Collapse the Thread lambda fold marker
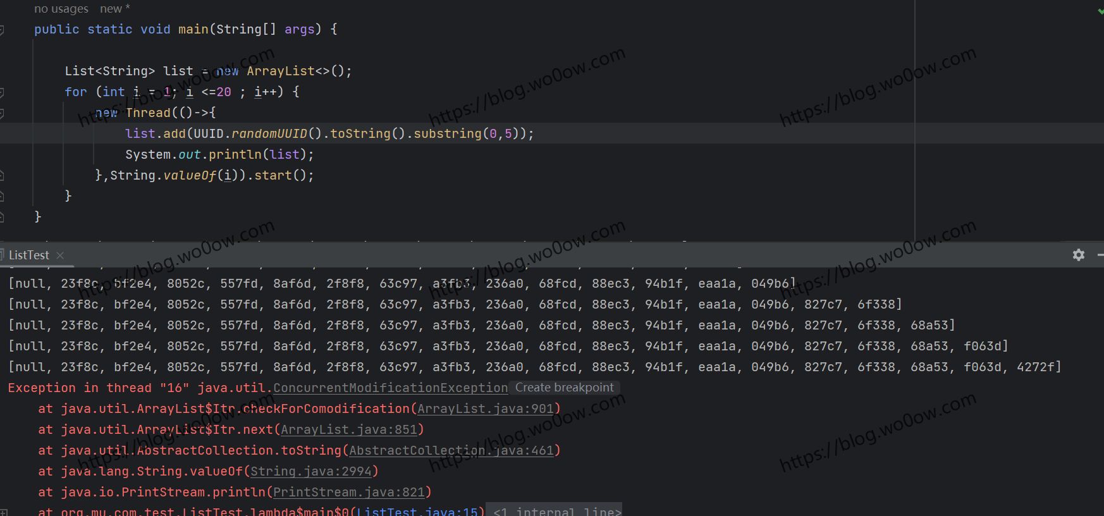Image resolution: width=1104 pixels, height=516 pixels. tap(2, 113)
